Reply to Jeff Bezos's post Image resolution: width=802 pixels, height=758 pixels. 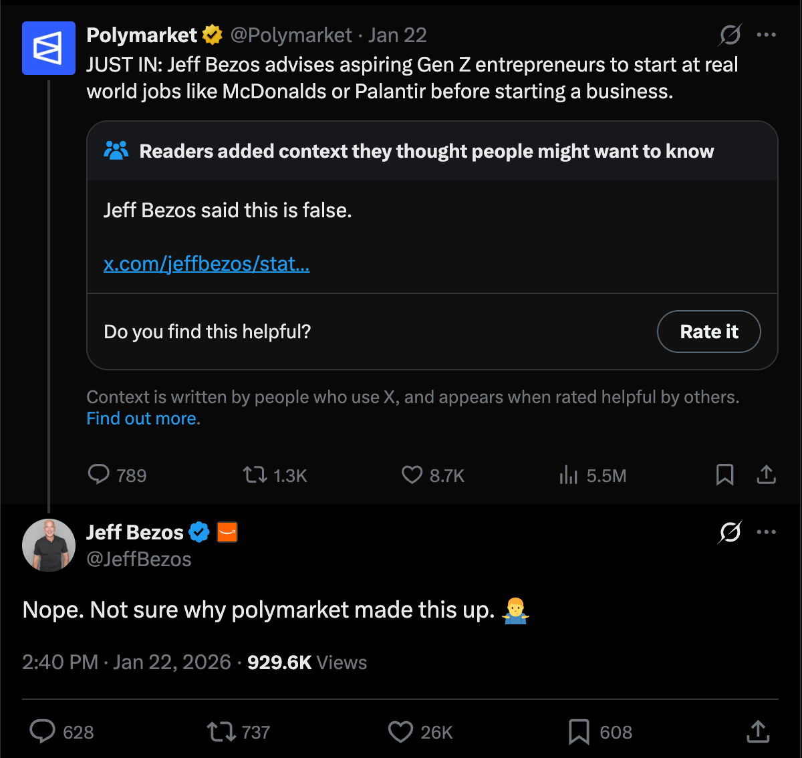coord(43,731)
